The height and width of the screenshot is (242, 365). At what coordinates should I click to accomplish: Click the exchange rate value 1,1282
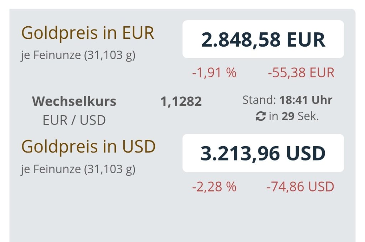coord(181,101)
